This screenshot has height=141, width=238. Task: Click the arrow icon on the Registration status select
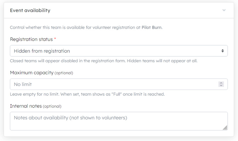click(x=222, y=51)
